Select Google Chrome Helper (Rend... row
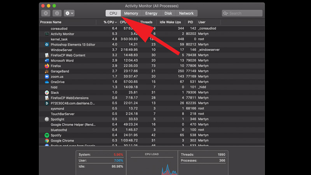The width and height of the screenshot is (311, 175). tap(152, 124)
